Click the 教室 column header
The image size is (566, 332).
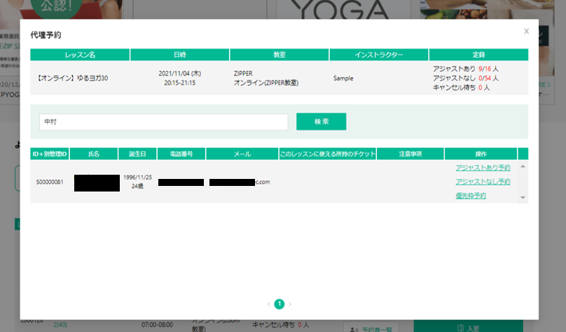click(279, 55)
